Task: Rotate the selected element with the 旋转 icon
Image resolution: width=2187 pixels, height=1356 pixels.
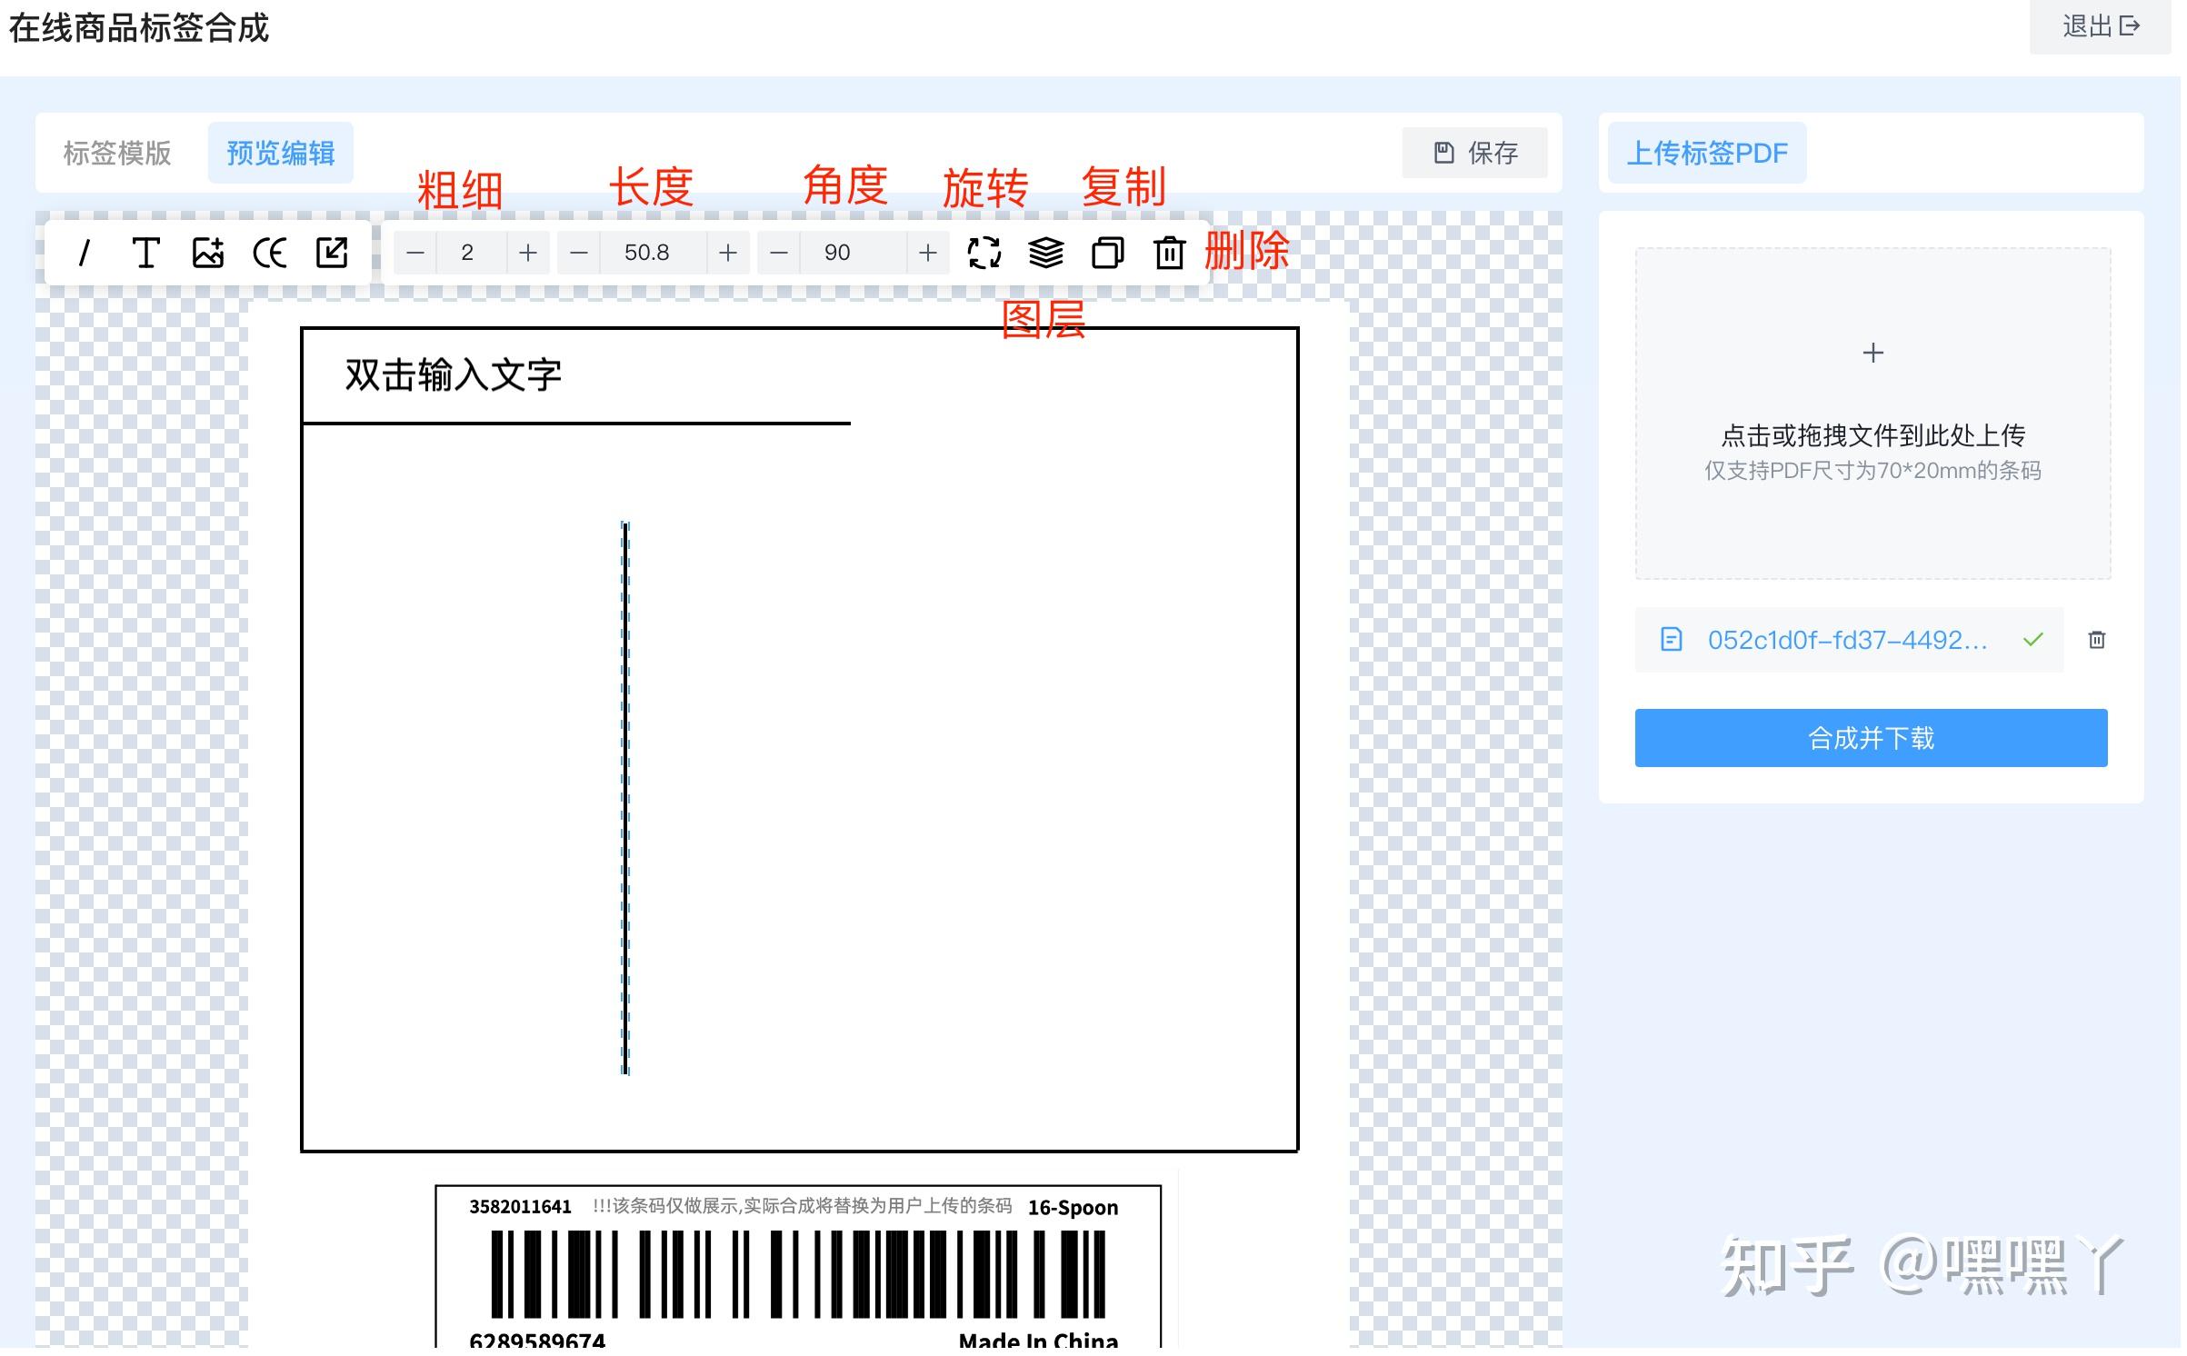Action: pos(984,253)
